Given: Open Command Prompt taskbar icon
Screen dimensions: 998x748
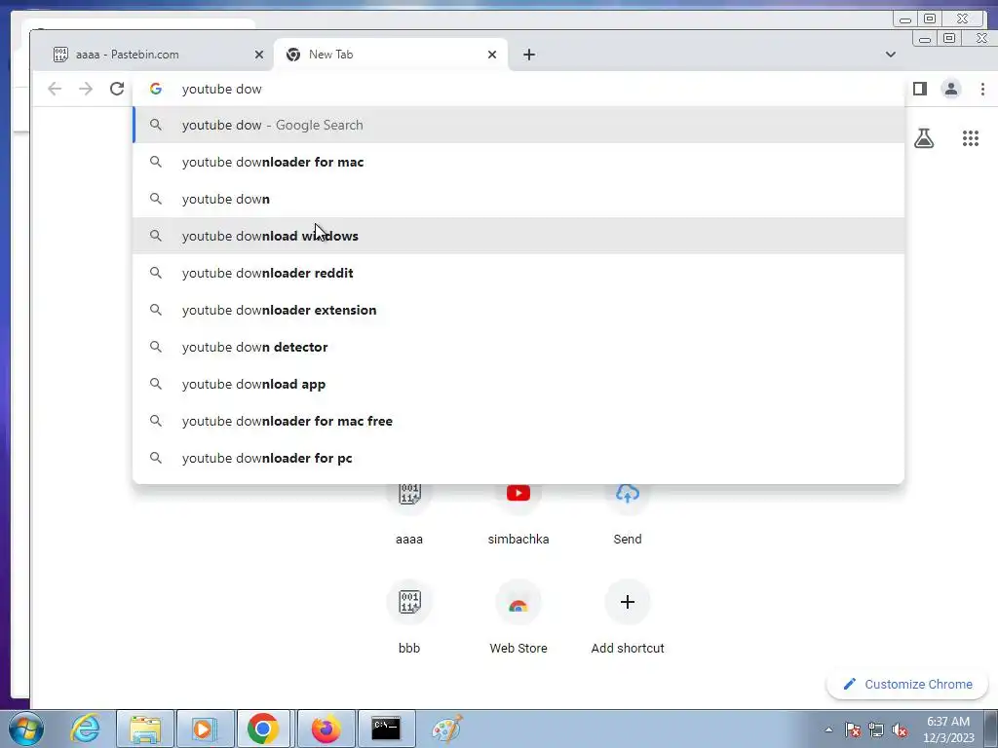Looking at the screenshot, I should pyautogui.click(x=386, y=729).
